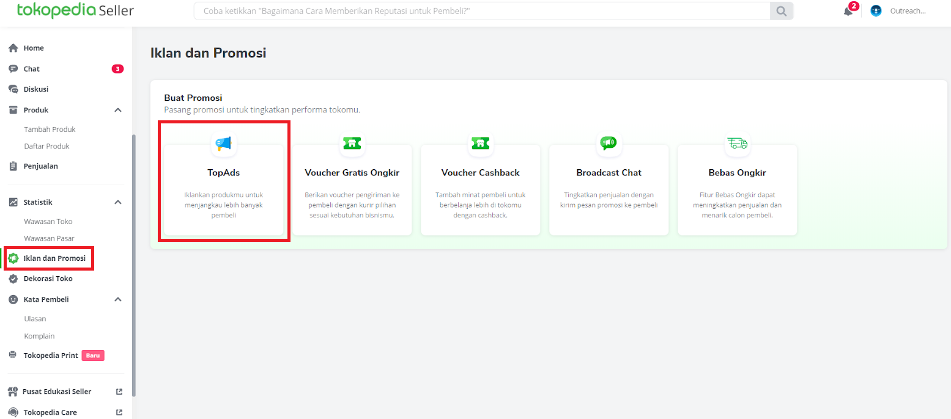Click the Outreach account name
951x419 pixels.
coord(908,11)
